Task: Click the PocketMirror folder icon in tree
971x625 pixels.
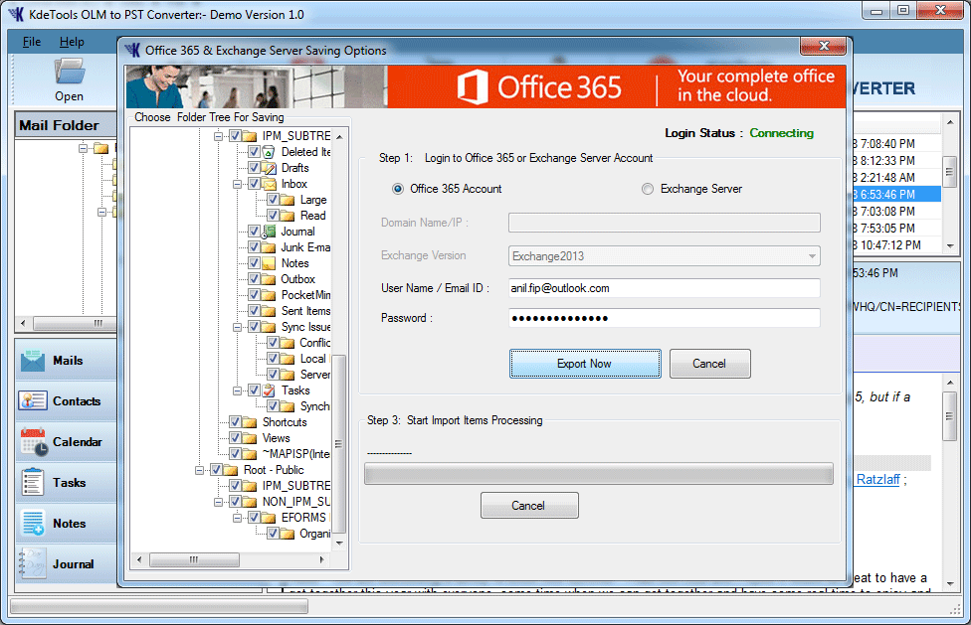Action: pos(269,295)
